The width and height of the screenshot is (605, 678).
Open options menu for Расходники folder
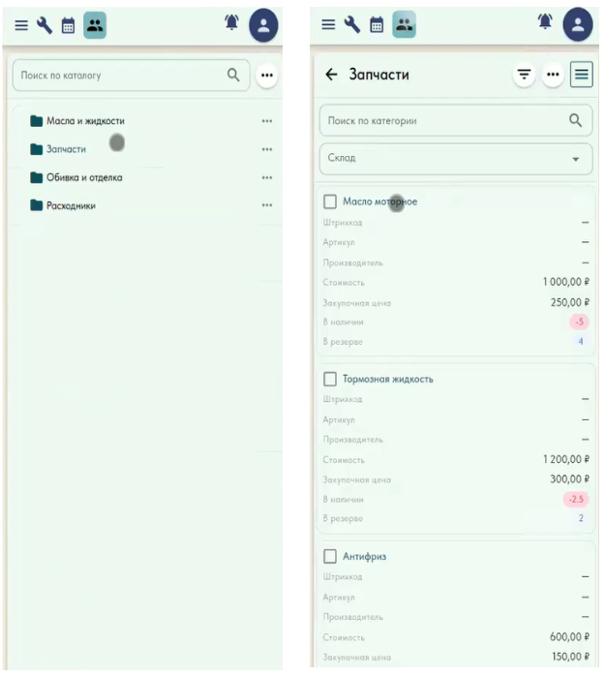tap(267, 205)
